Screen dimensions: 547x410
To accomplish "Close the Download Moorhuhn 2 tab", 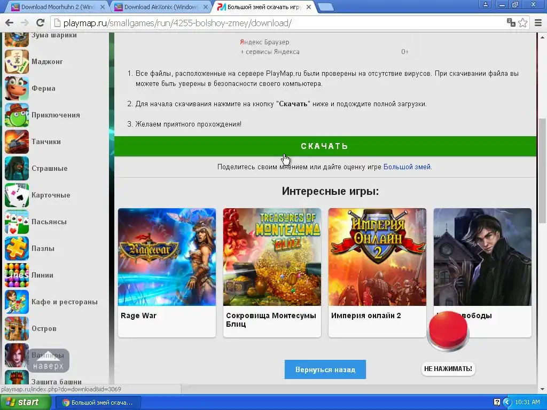I will point(103,6).
